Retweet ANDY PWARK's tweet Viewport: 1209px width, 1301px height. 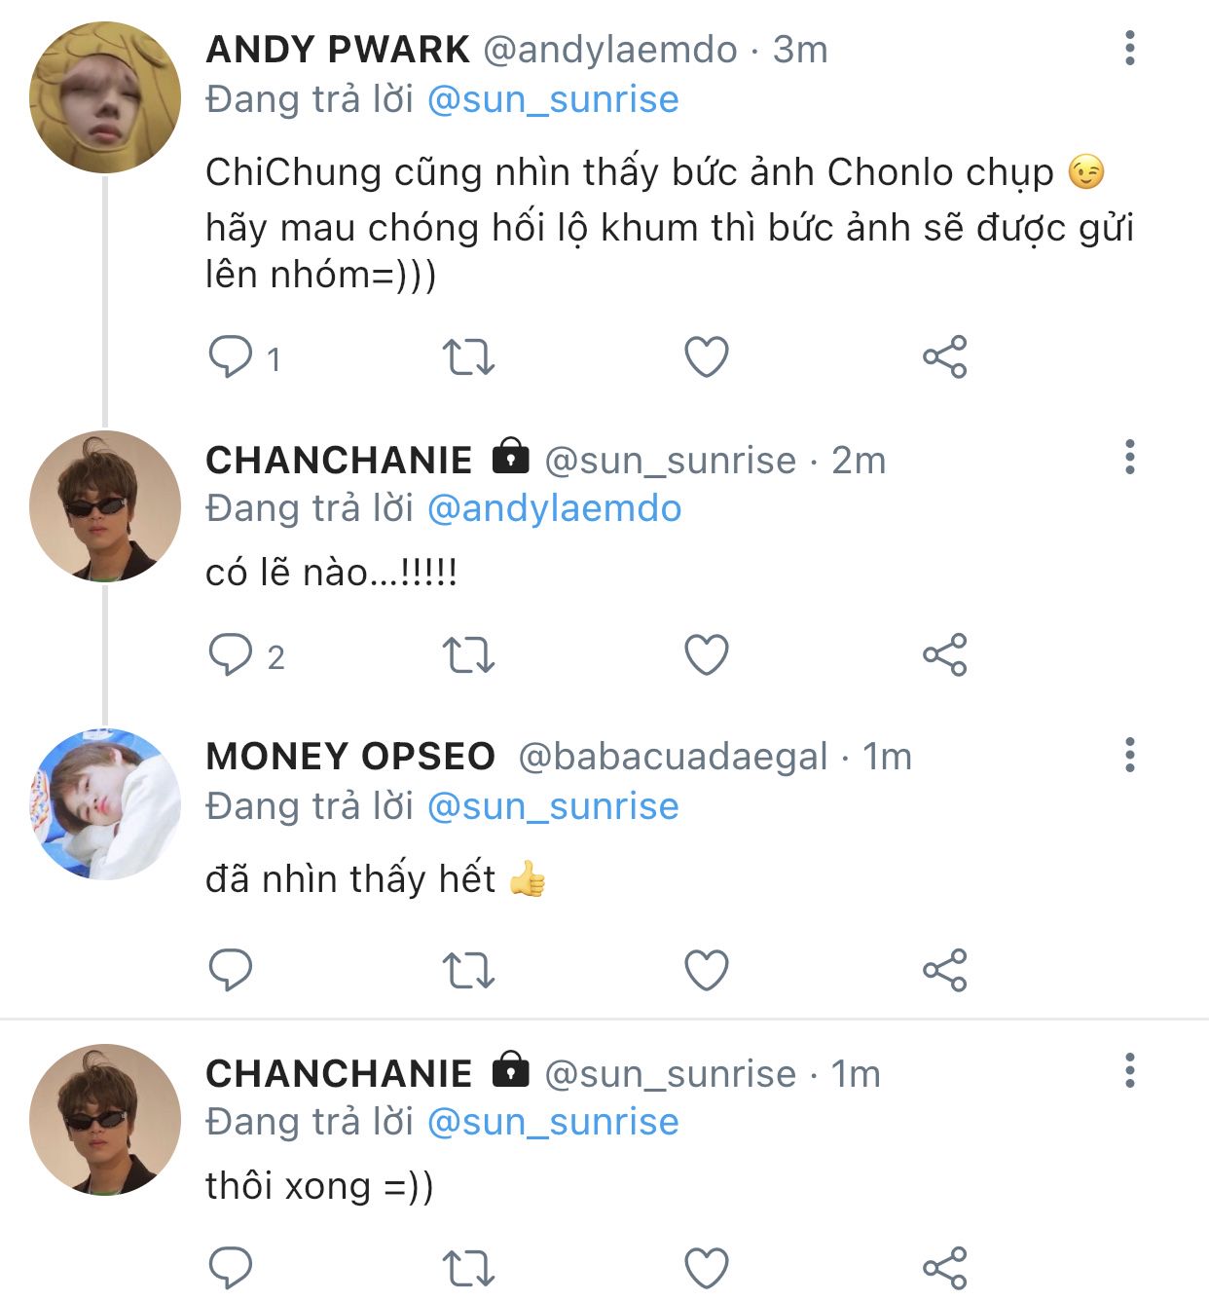coord(468,356)
